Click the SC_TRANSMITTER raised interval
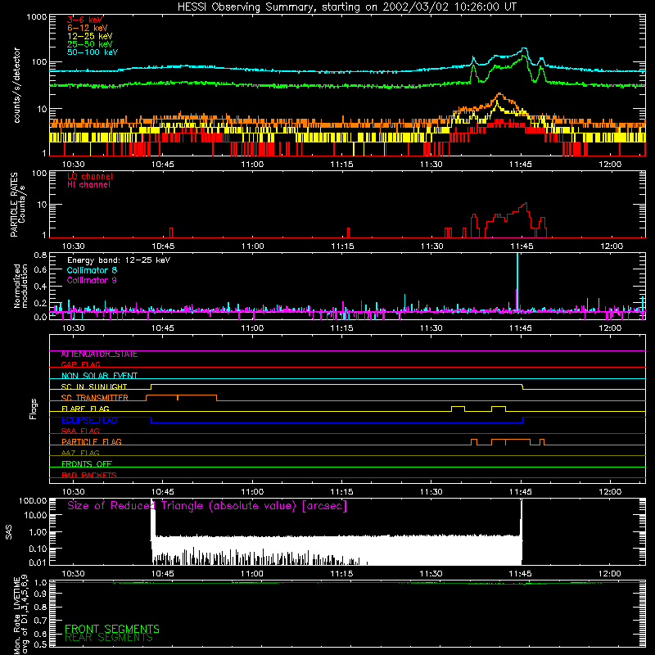 [x=181, y=398]
